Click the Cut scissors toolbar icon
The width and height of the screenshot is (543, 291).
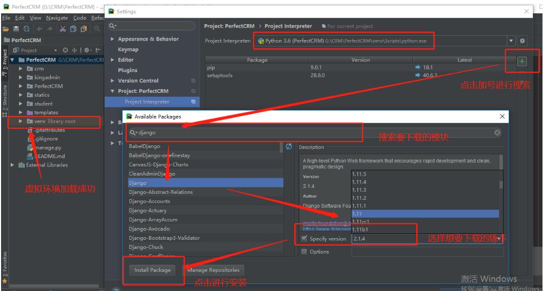(x=63, y=29)
